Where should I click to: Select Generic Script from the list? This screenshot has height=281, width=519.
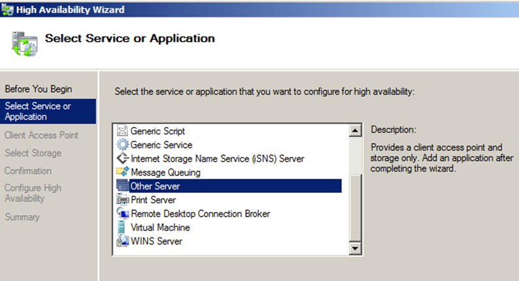click(x=158, y=131)
